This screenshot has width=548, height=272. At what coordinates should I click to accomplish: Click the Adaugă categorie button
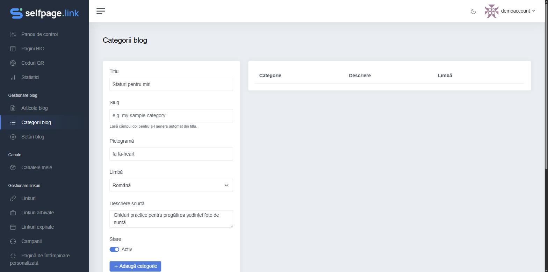point(135,266)
